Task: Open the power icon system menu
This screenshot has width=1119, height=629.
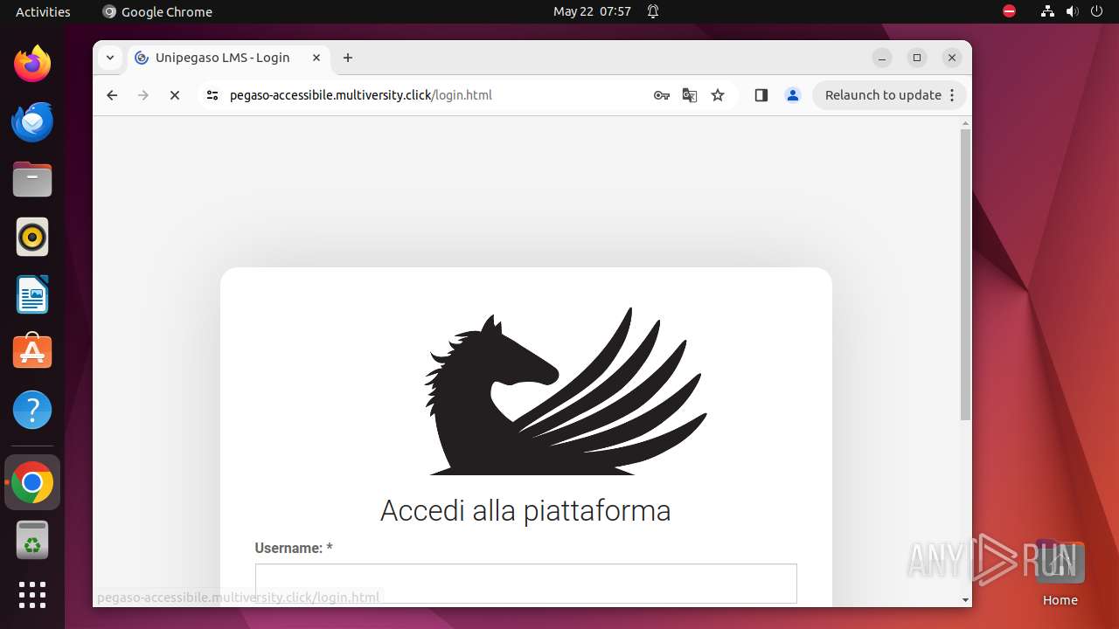Action: [x=1097, y=11]
